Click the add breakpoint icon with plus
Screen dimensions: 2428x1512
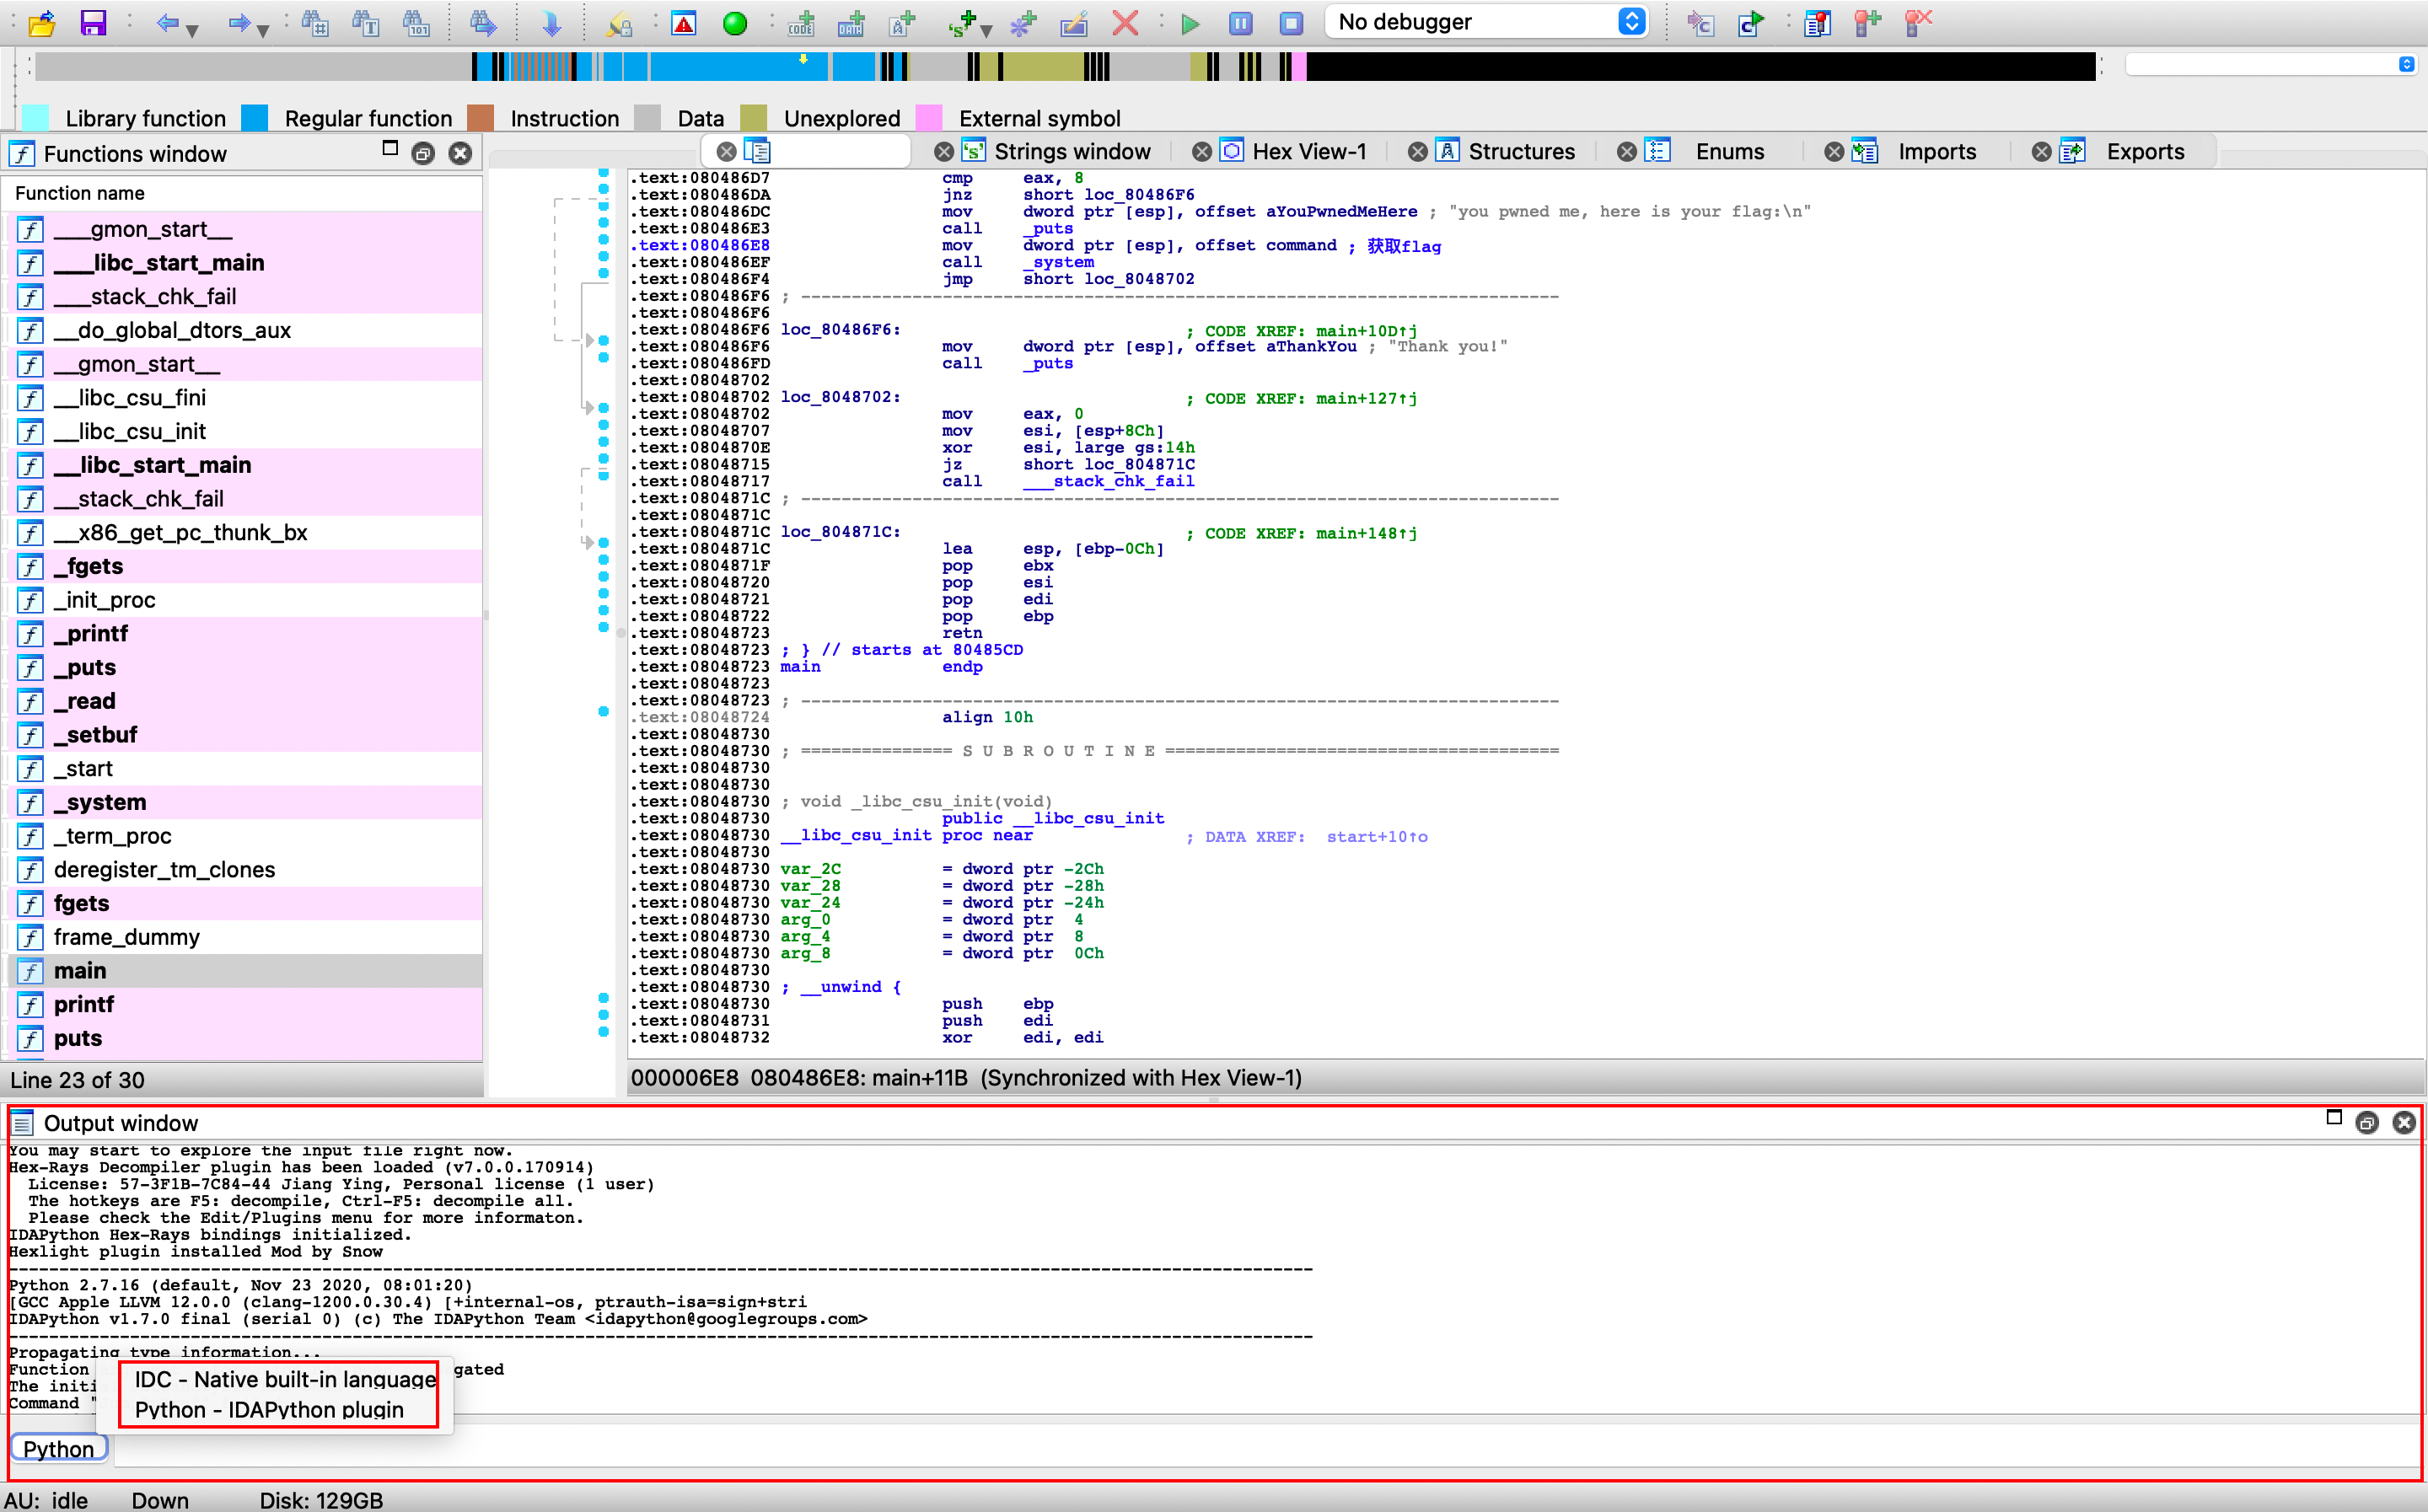[x=1866, y=22]
